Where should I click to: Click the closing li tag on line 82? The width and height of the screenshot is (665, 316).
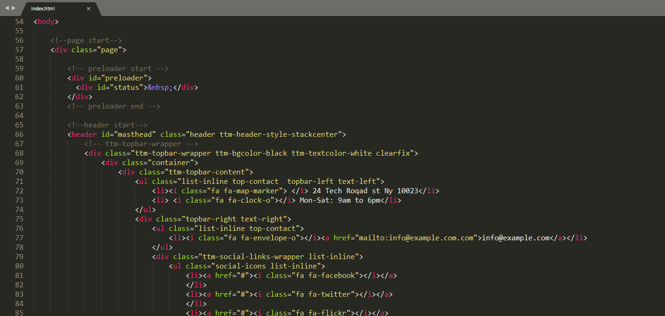[x=196, y=285]
